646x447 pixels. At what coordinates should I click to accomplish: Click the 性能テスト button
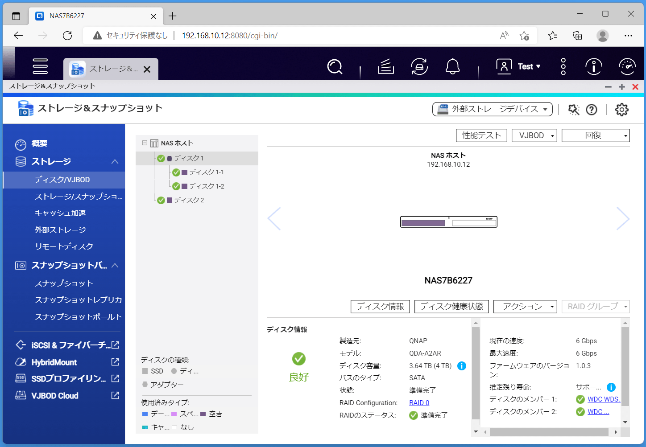click(481, 135)
